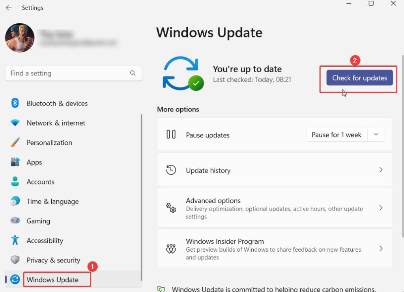Click the Network Wi-Fi icon

[15, 122]
